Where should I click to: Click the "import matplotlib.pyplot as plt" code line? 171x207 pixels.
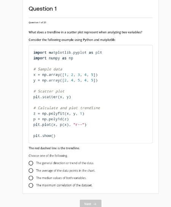click(68, 53)
